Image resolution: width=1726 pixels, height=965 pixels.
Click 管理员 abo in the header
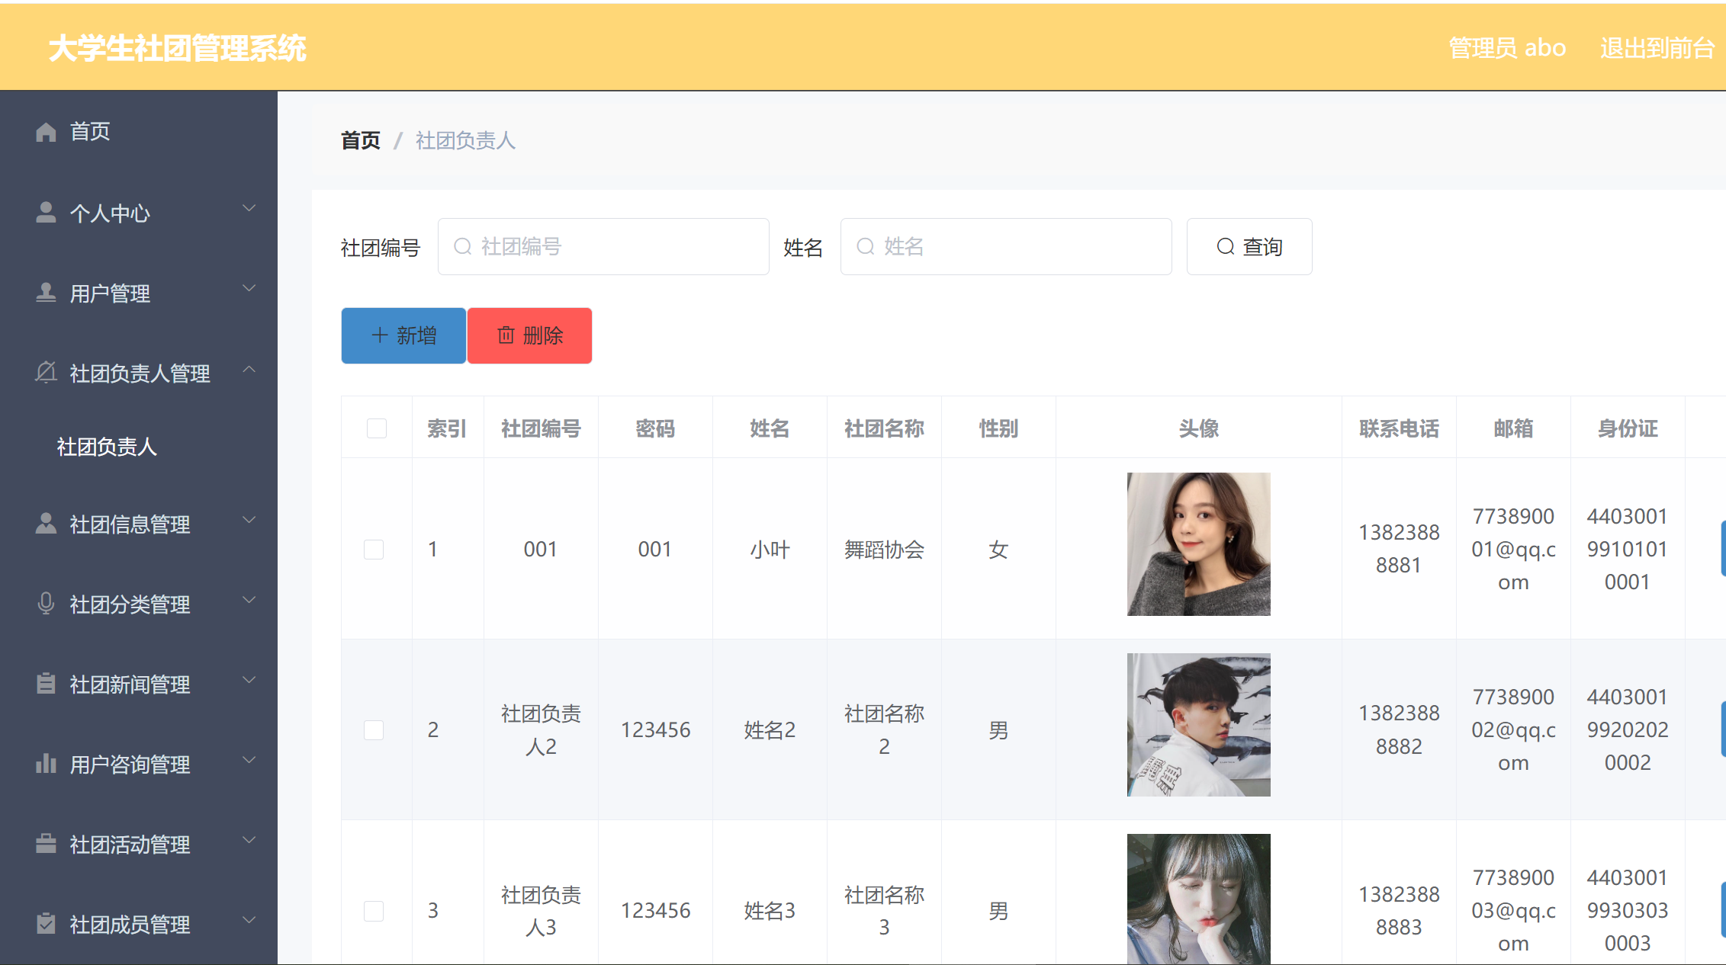pyautogui.click(x=1507, y=48)
